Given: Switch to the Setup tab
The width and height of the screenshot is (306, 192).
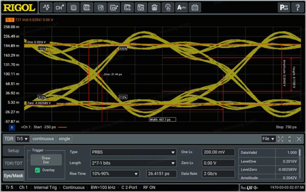Looking at the screenshot, I should 13,150.
